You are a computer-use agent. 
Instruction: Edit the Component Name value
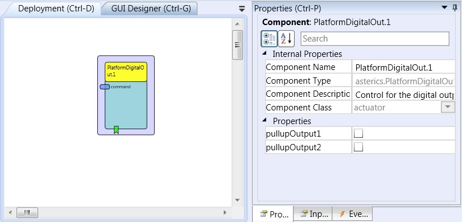404,67
